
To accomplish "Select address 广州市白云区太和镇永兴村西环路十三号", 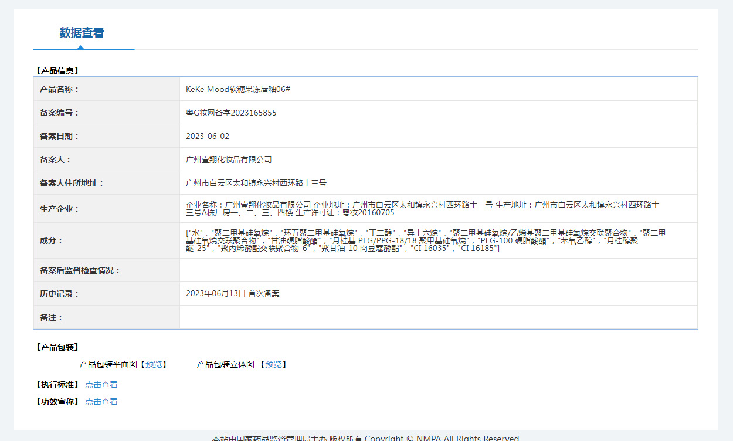I will coord(256,183).
